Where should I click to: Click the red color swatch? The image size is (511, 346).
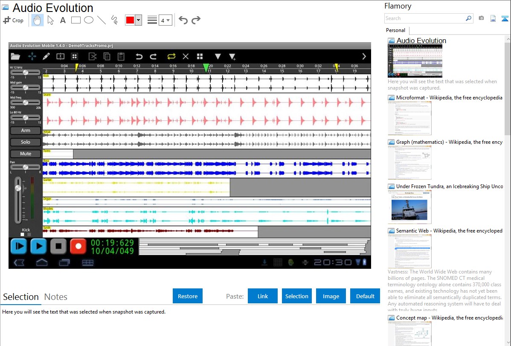tap(130, 20)
